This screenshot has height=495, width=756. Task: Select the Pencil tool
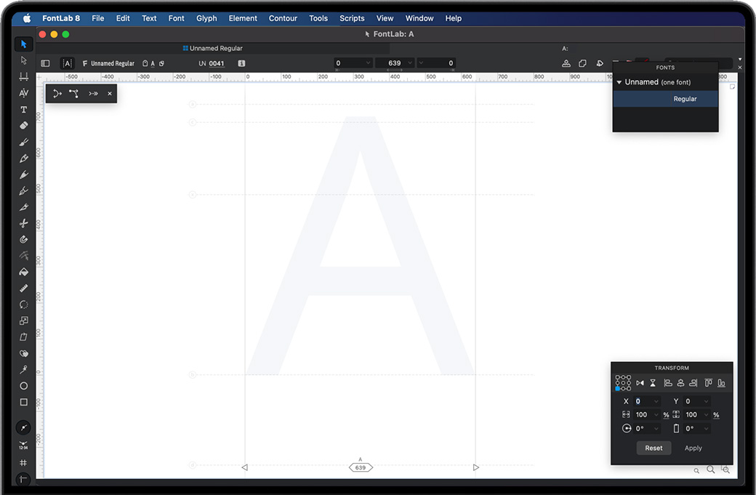[23, 158]
